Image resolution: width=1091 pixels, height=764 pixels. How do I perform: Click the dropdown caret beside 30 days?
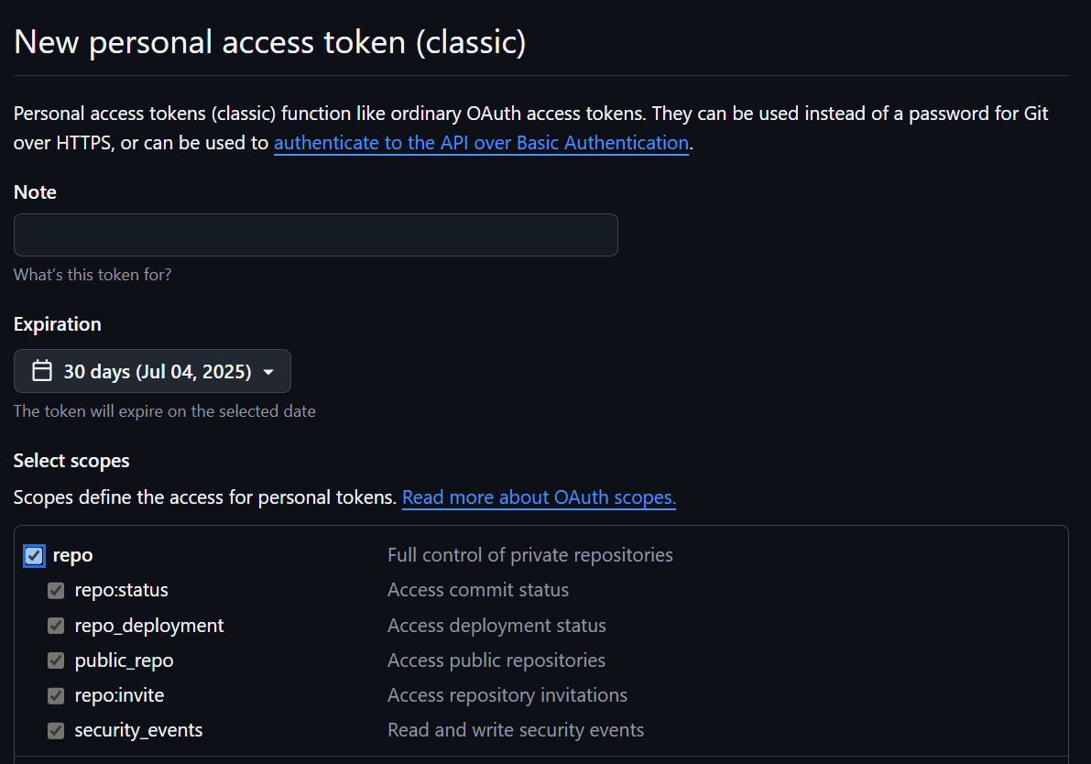click(268, 372)
